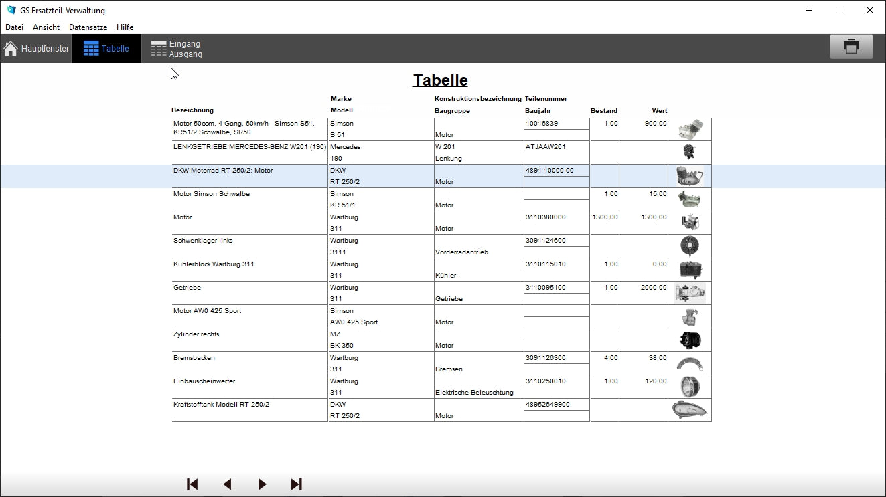This screenshot has height=497, width=886.
Task: Open the Ansicht menu
Action: [x=46, y=27]
